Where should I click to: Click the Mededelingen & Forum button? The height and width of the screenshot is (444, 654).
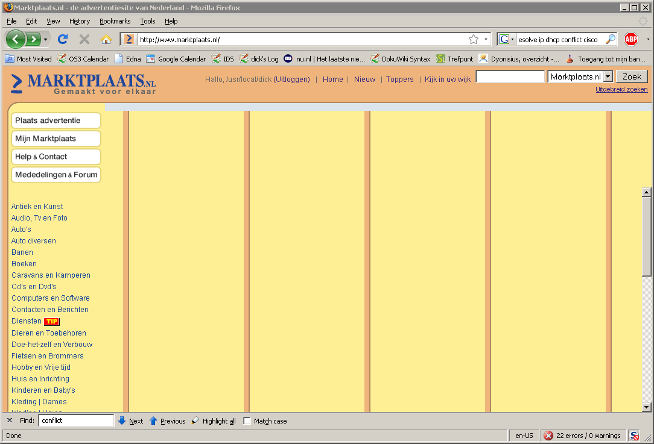[x=56, y=175]
